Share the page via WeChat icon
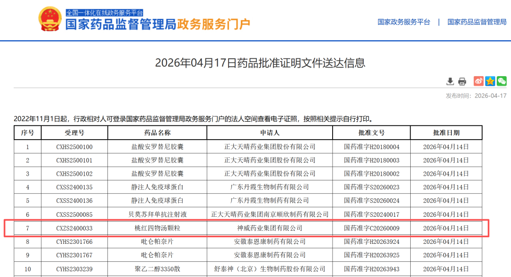 (502, 81)
